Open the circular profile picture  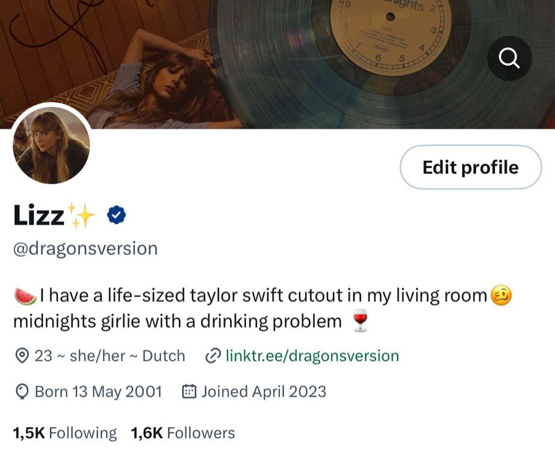coord(51,146)
